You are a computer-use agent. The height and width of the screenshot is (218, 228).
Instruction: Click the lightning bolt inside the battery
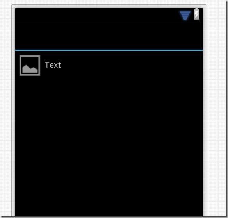(x=196, y=14)
